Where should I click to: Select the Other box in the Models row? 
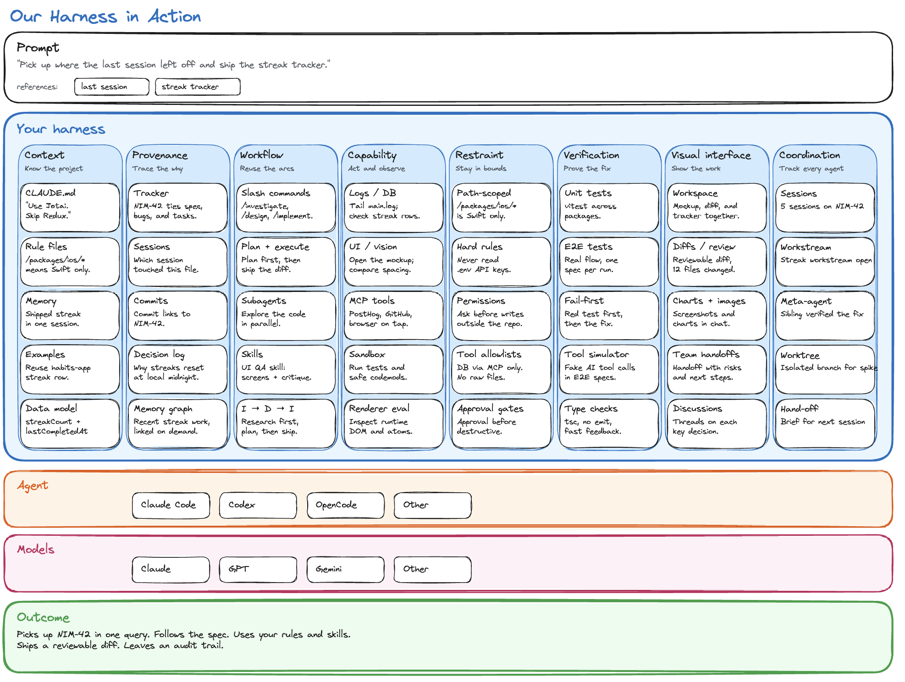pos(433,570)
